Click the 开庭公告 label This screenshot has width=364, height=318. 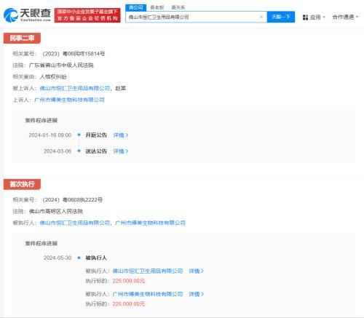pos(96,135)
